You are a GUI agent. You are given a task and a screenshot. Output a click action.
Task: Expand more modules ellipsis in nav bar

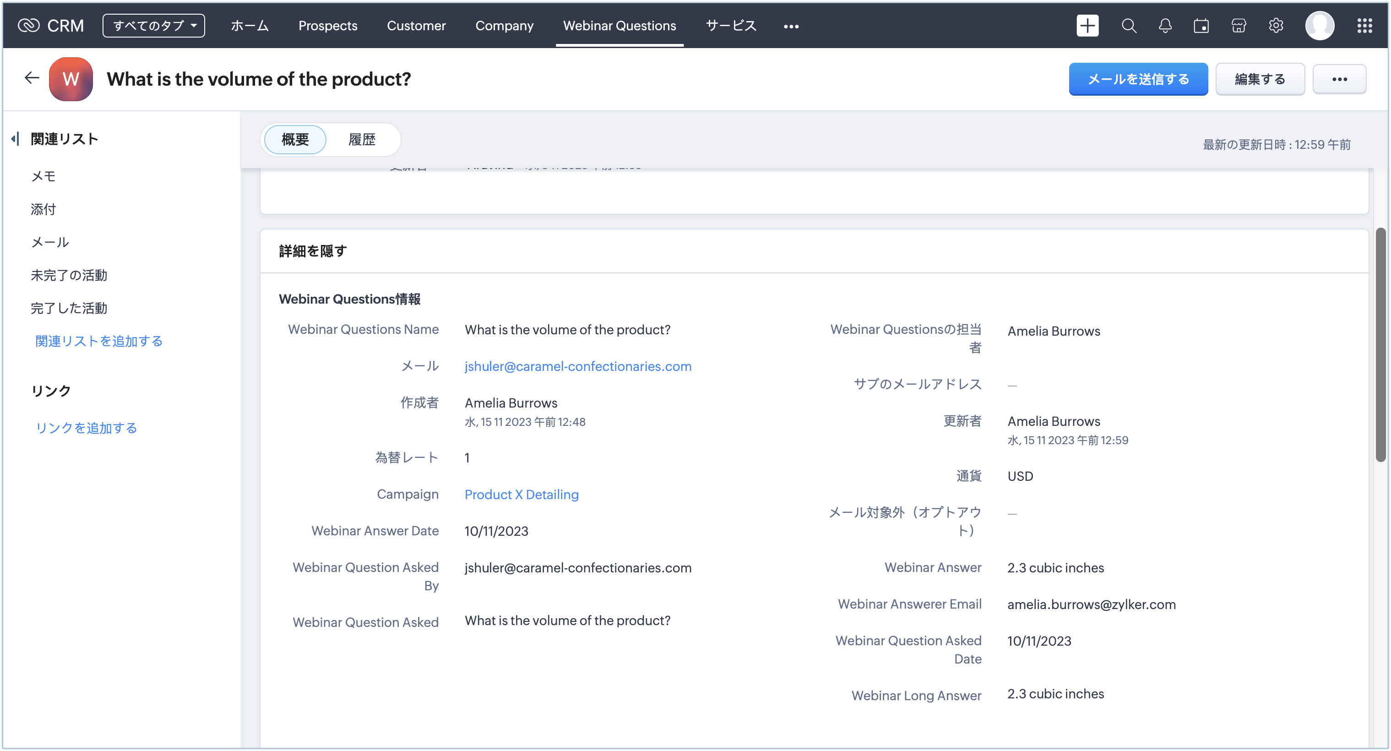[x=791, y=26]
